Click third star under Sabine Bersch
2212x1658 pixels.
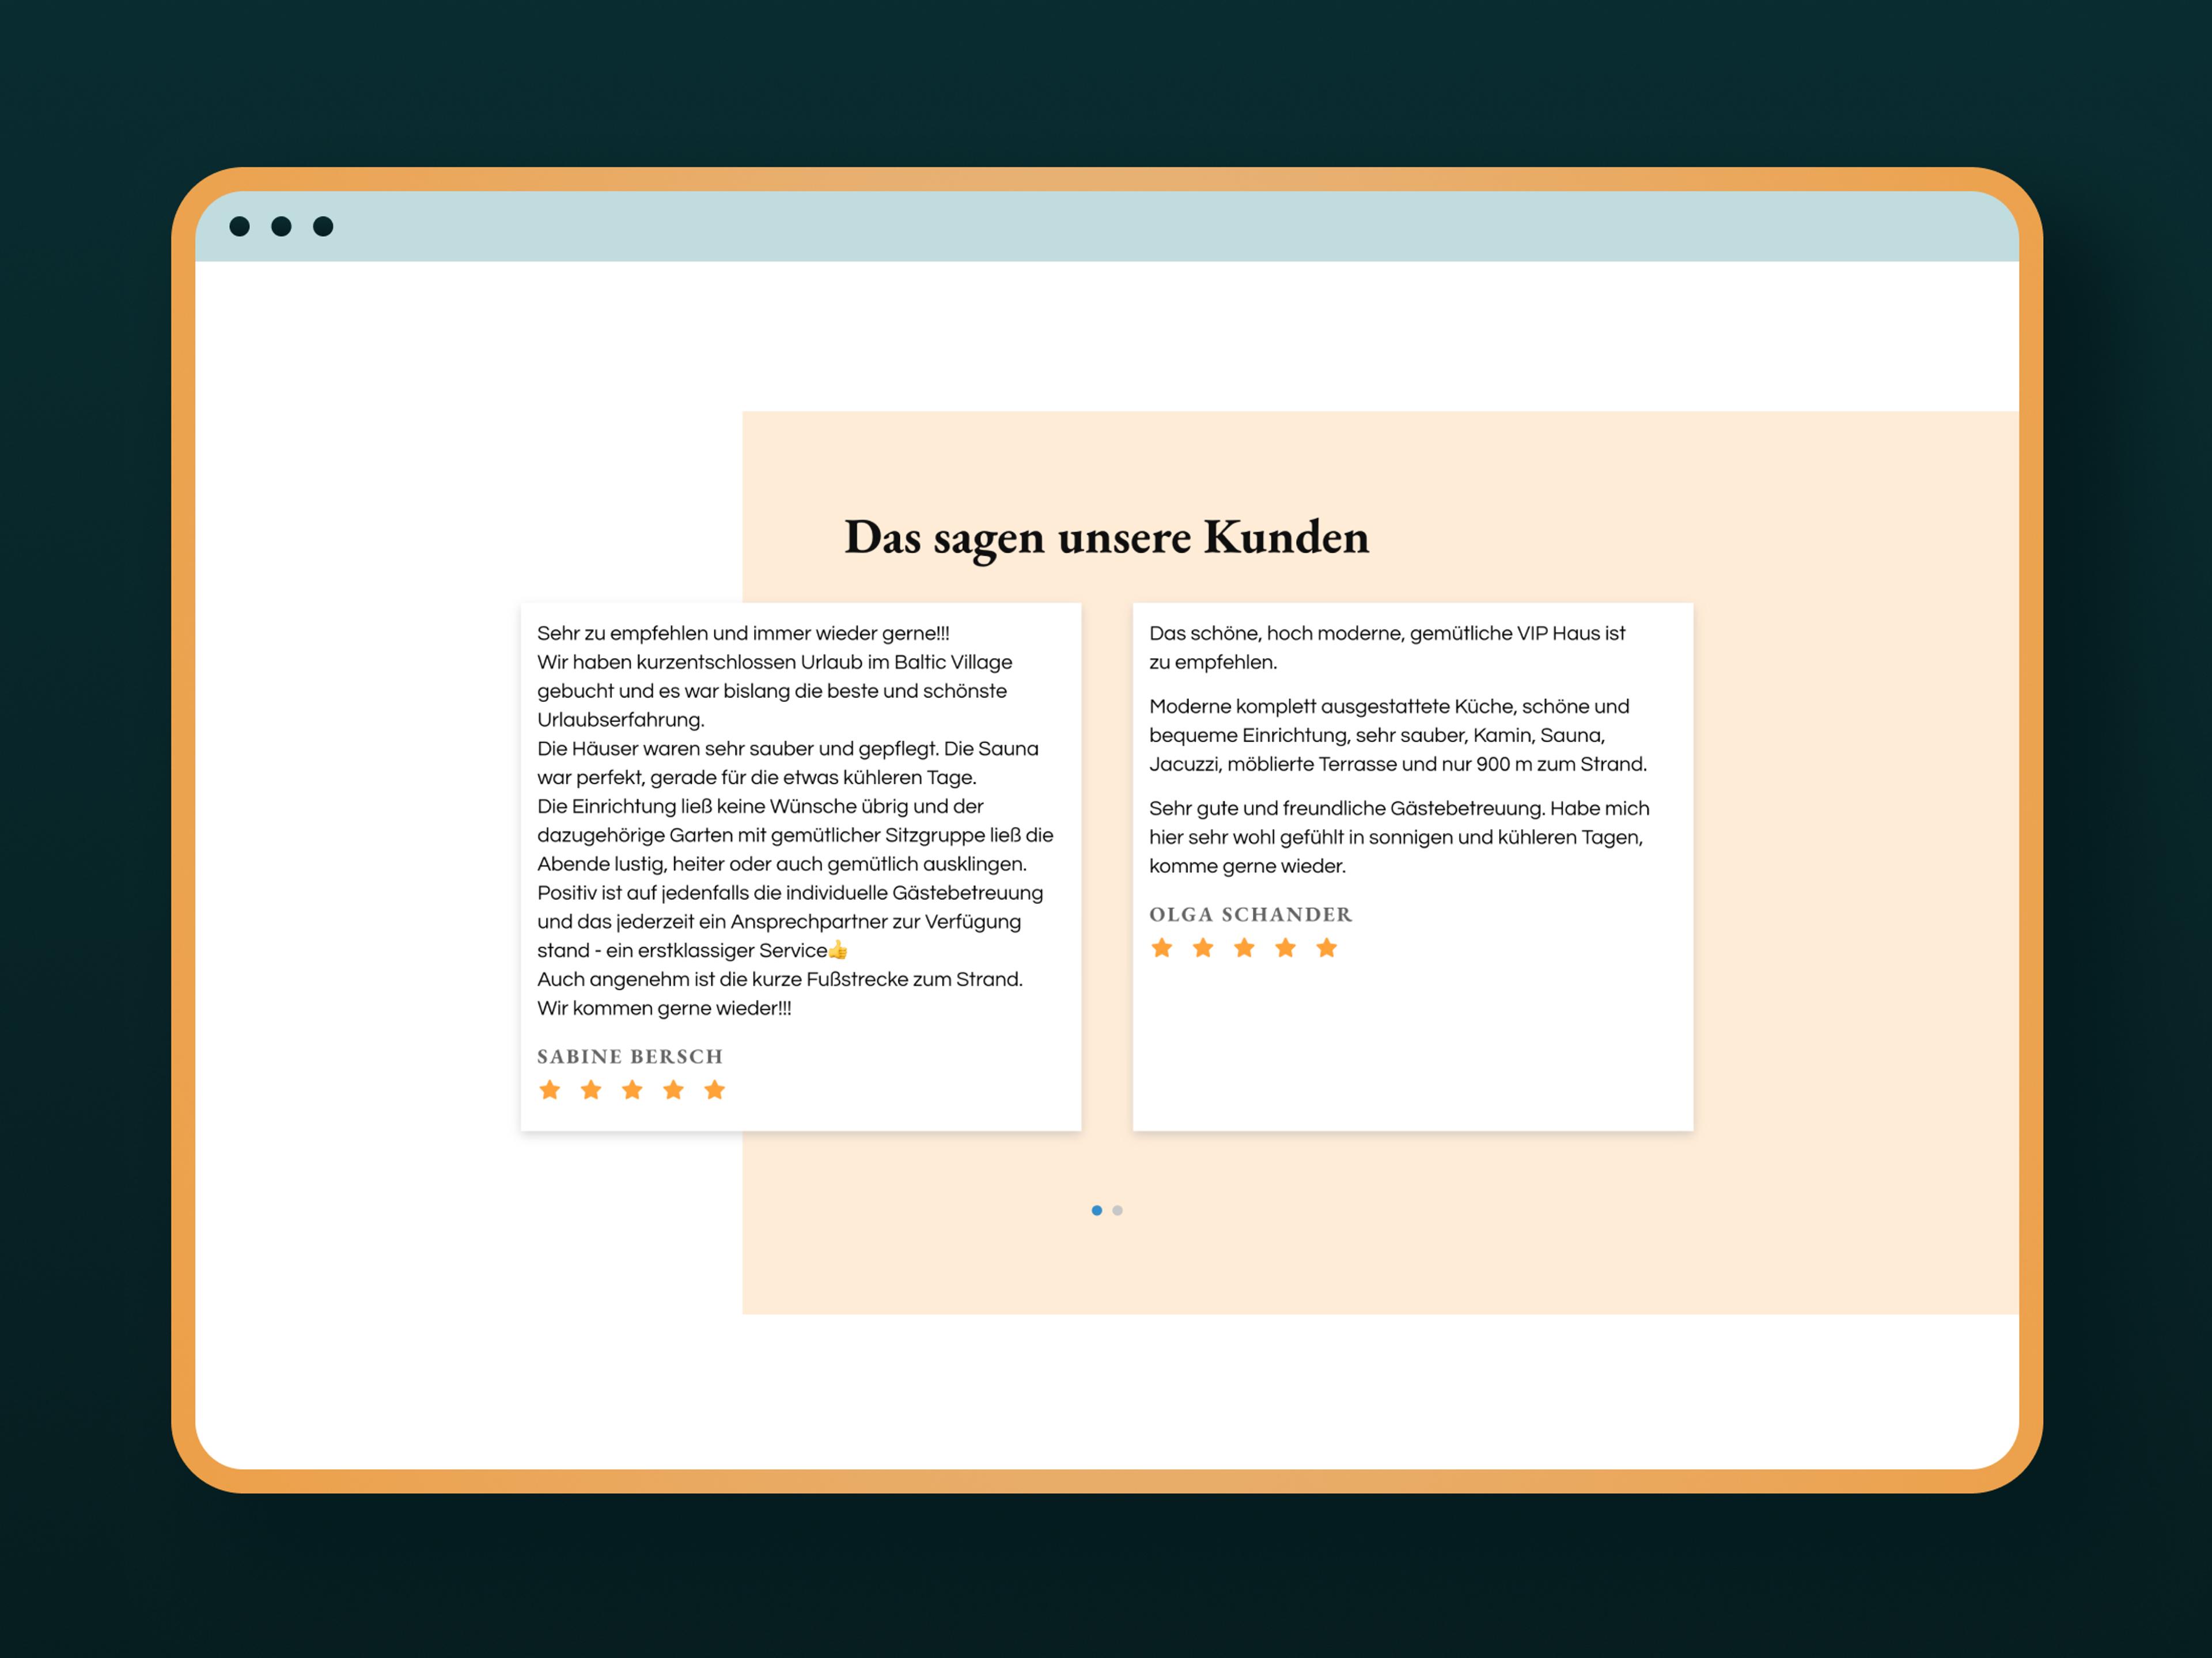coord(632,1089)
